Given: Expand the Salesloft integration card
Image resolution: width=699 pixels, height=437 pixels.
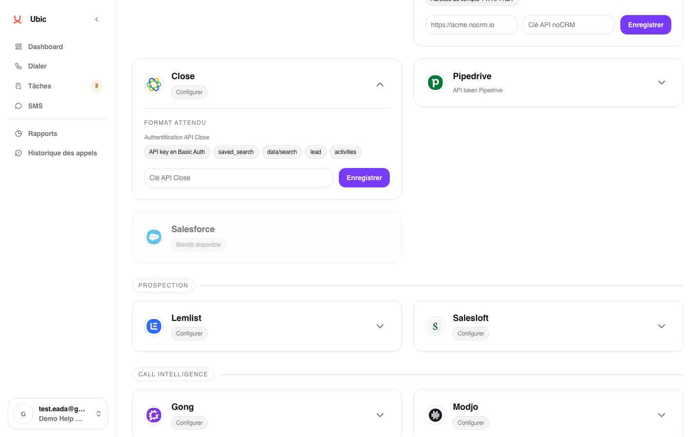Looking at the screenshot, I should pos(662,326).
